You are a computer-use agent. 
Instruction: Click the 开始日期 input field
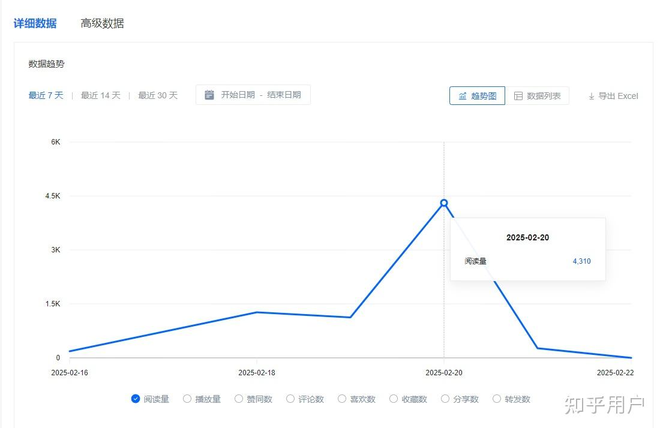point(238,95)
